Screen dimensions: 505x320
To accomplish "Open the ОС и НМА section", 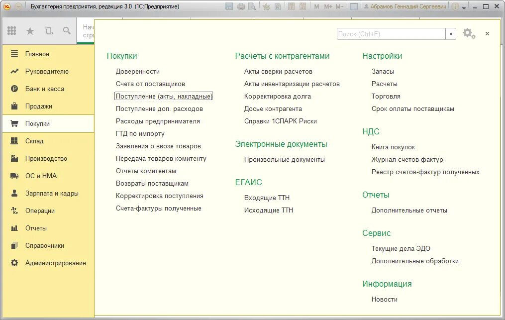I will click(48, 176).
